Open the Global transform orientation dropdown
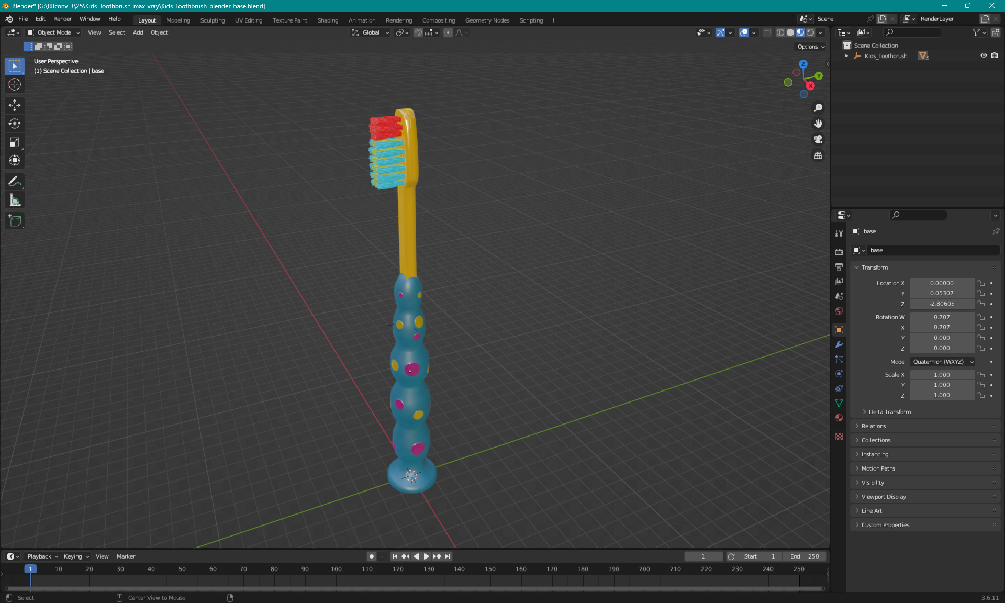Screen dimensions: 1005x603 point(370,32)
